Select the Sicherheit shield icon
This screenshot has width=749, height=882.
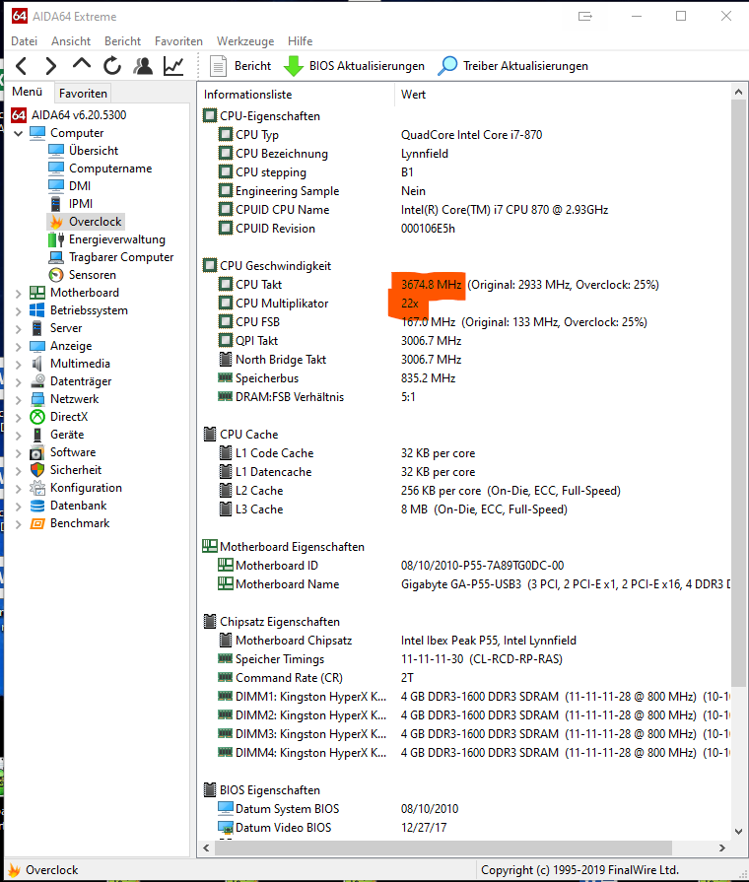pos(37,470)
